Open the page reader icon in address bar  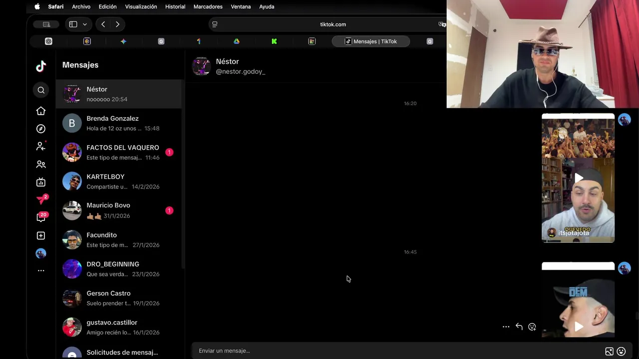215,24
